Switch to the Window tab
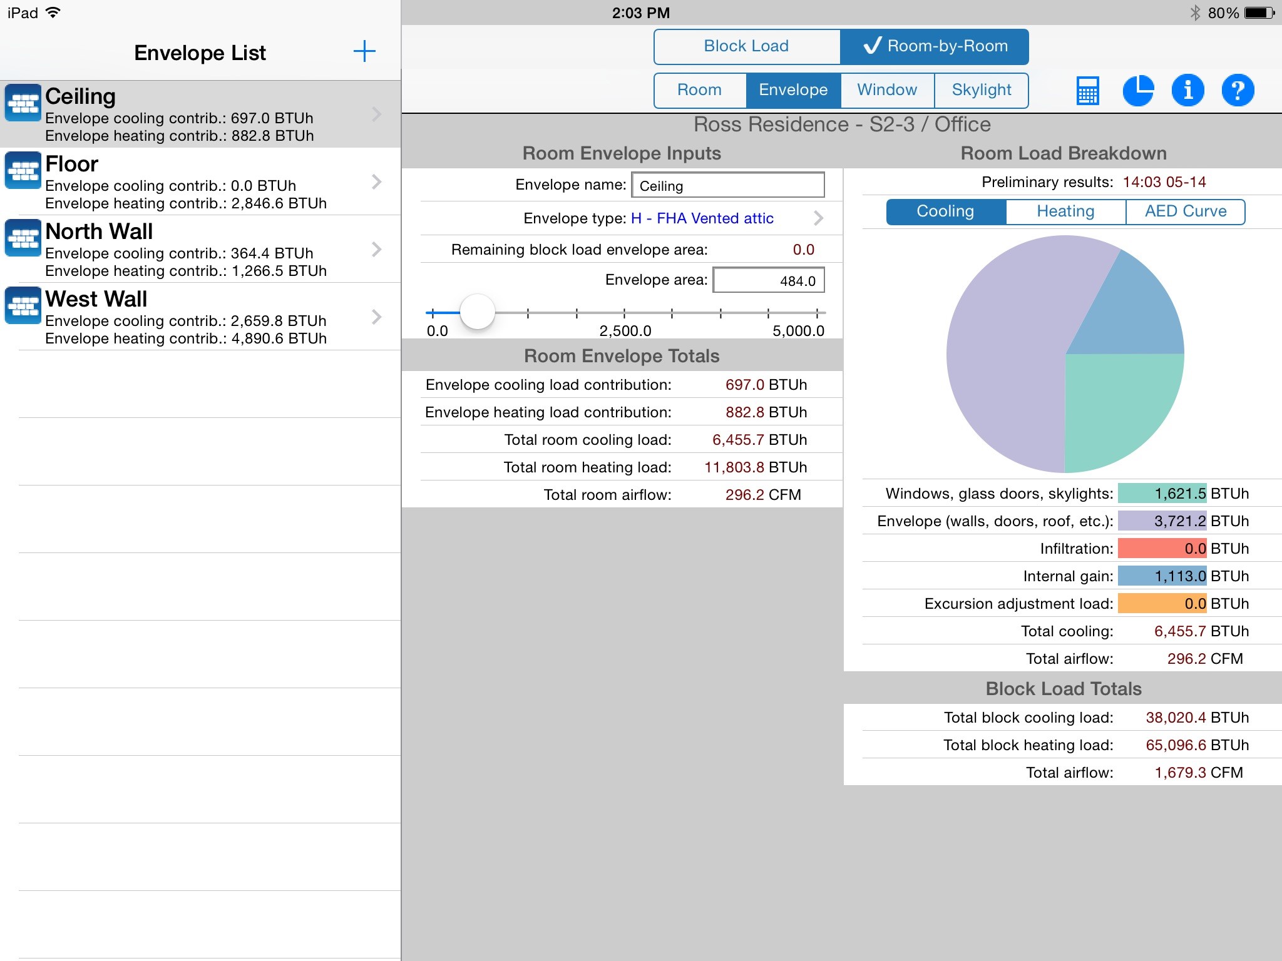This screenshot has width=1282, height=961. point(887,90)
